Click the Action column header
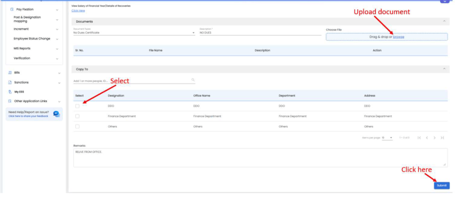Screen dimensions: 458x200 point(377,50)
